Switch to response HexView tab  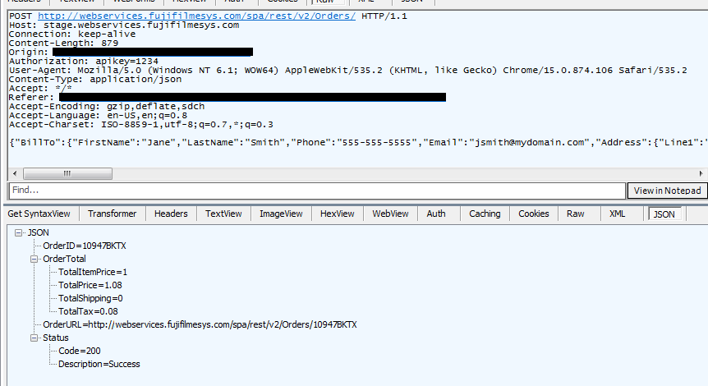(338, 214)
